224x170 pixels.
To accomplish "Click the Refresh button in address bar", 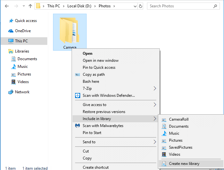I will [141, 6].
